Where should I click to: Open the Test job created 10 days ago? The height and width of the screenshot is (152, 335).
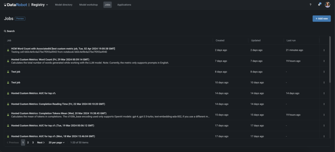click(x=16, y=83)
